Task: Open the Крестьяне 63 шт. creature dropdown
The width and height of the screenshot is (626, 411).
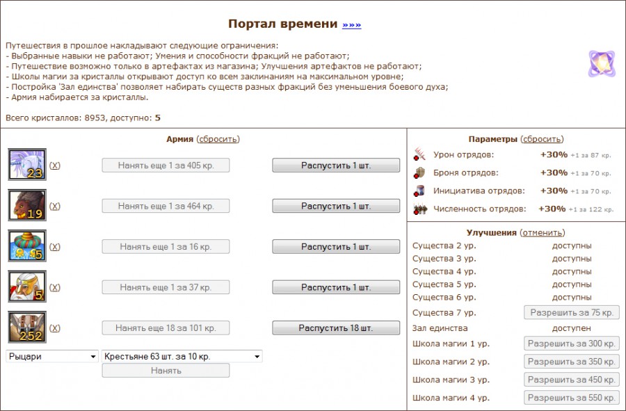Action: click(182, 356)
